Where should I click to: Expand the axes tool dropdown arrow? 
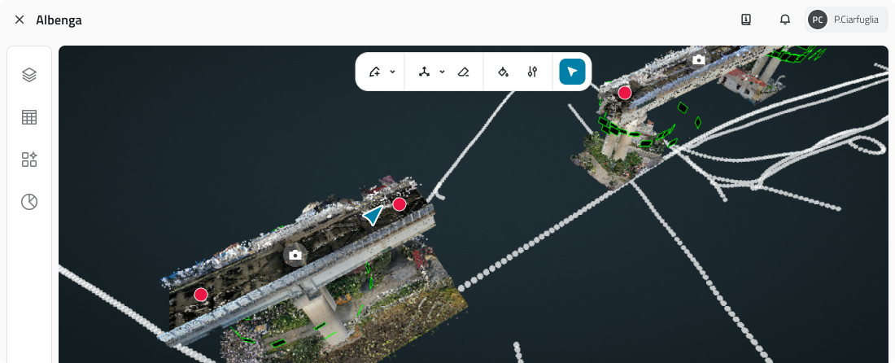(x=443, y=72)
